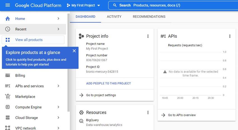Switch to the RECOMMENDATIONS tab
The image size is (238, 130).
tap(149, 17)
